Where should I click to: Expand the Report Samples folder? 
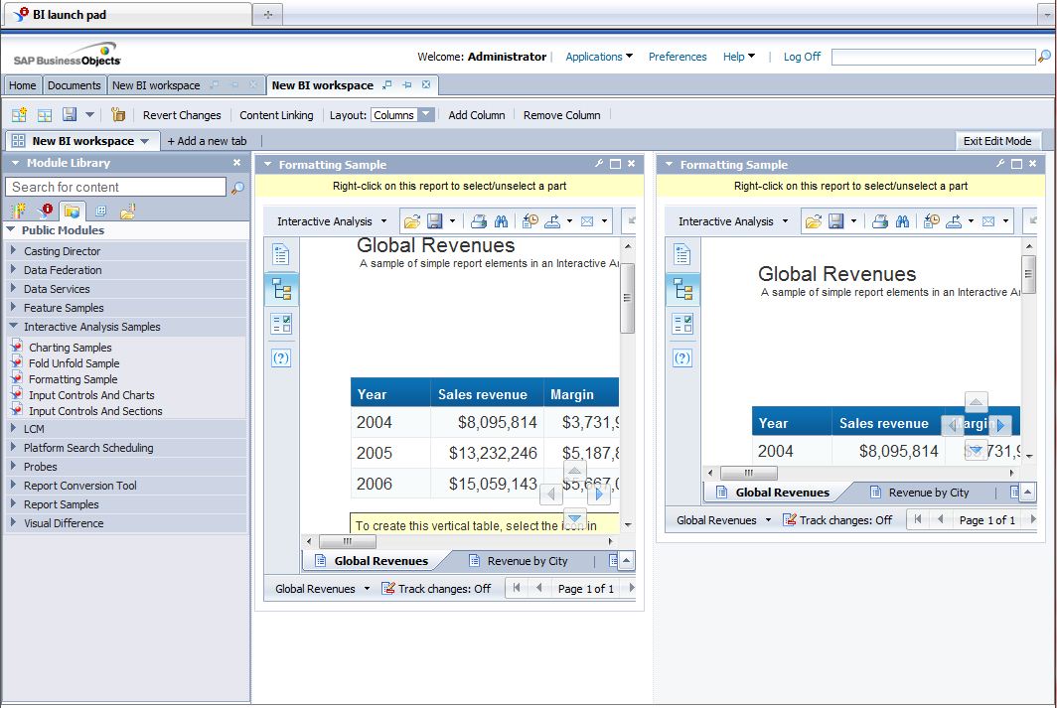pyautogui.click(x=13, y=503)
